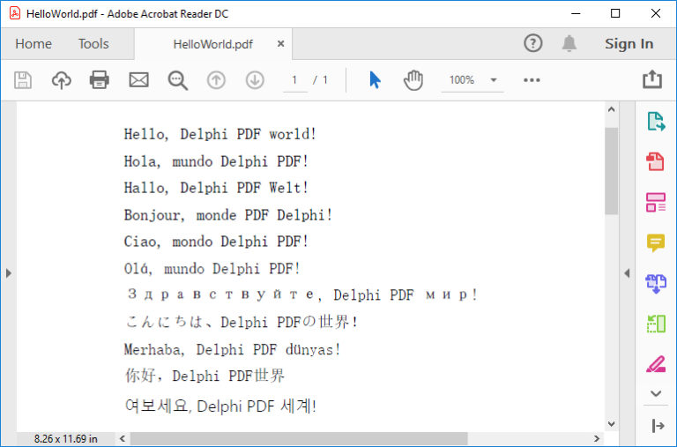Click the vertical scrollbar thumb
The height and width of the screenshot is (447, 677).
[611, 171]
